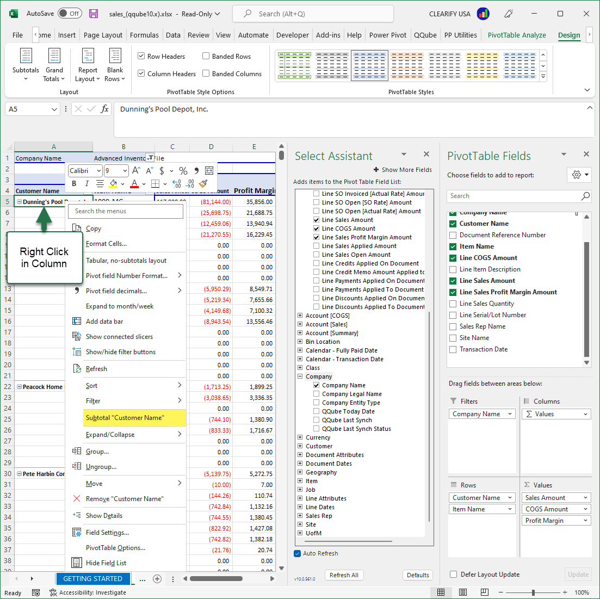Collapse the Peacock Home row group
Viewport: 600px width, 599px height.
[x=19, y=387]
